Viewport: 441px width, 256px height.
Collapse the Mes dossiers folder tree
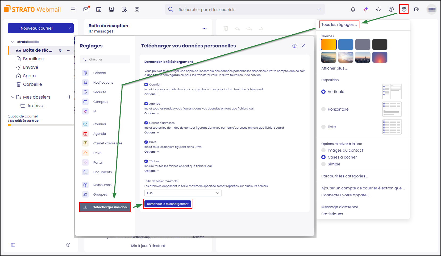point(13,97)
